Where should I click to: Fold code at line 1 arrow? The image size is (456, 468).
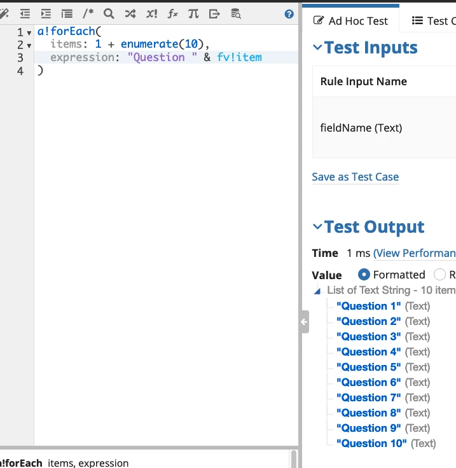coord(29,33)
